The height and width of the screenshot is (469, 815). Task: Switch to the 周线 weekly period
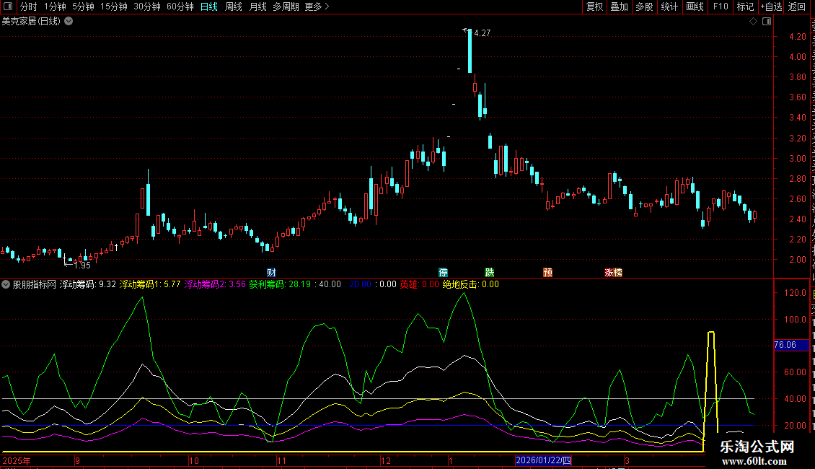pyautogui.click(x=234, y=6)
